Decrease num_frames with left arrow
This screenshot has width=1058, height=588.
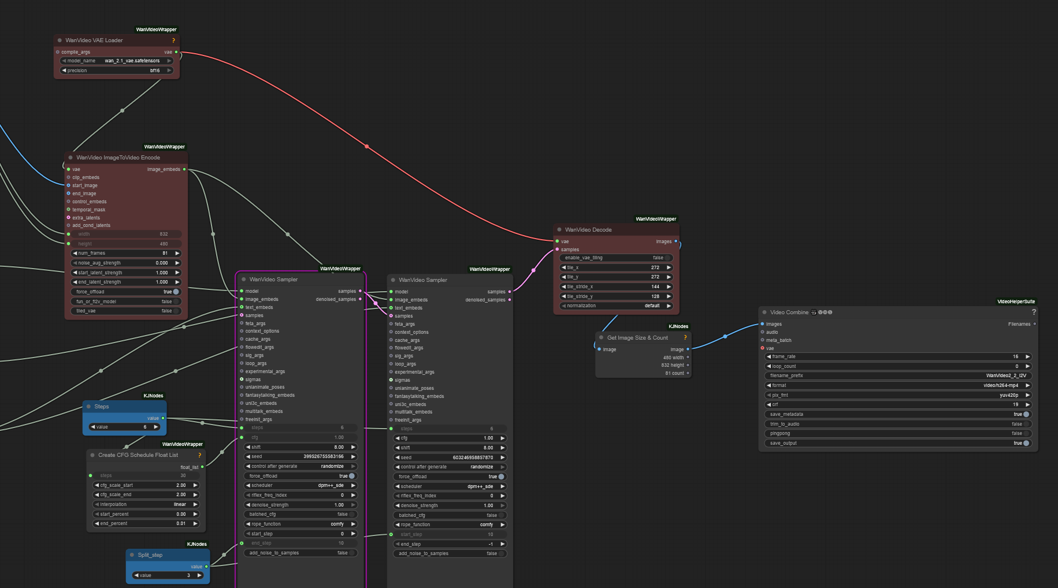pyautogui.click(x=75, y=253)
